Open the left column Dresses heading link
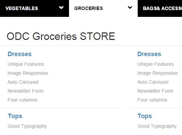This screenshot has height=135, width=182. (x=20, y=54)
